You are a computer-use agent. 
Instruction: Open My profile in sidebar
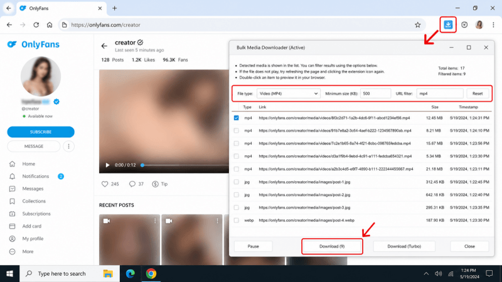(x=33, y=239)
